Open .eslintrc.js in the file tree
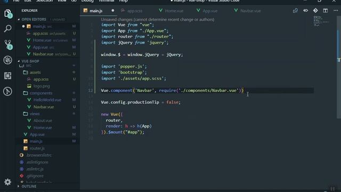341x192 pixels. pyautogui.click(x=35, y=169)
